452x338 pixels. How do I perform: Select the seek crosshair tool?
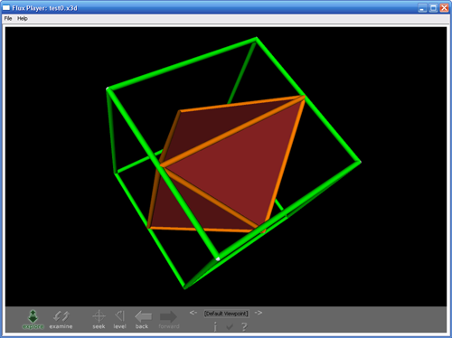pos(99,320)
